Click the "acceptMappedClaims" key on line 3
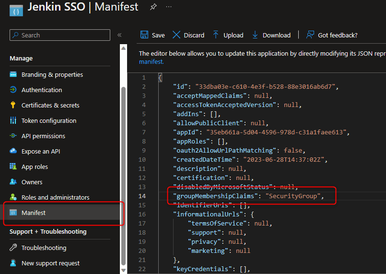Screen dimensions: 386x274 (210, 96)
